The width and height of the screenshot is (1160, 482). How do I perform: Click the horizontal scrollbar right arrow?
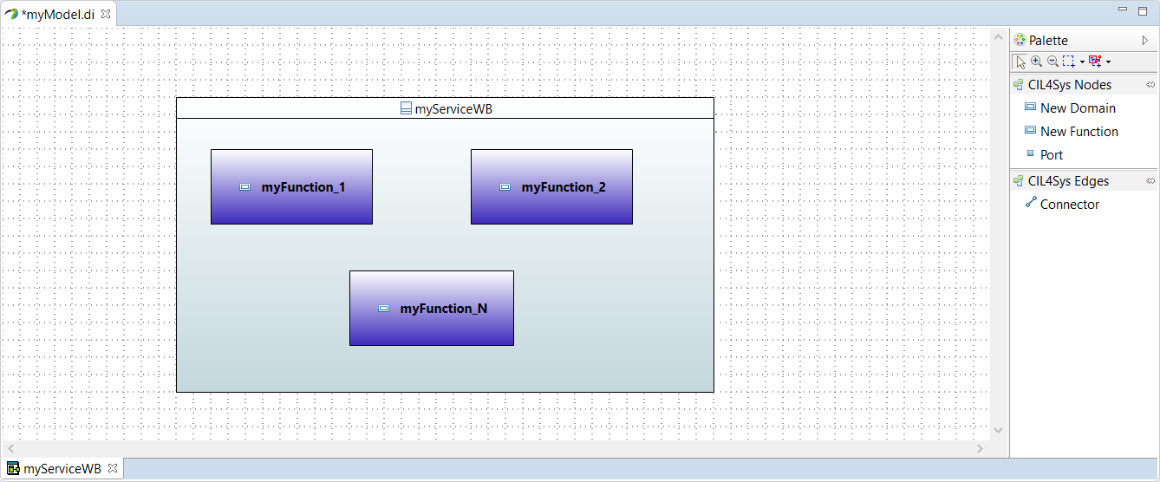(981, 448)
